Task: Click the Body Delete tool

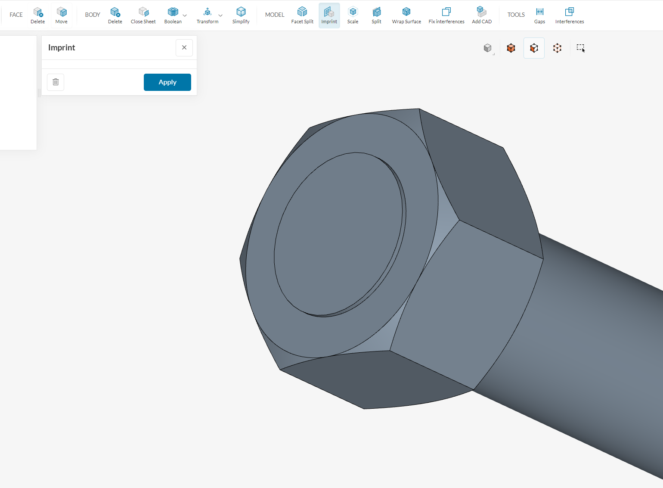Action: tap(115, 15)
